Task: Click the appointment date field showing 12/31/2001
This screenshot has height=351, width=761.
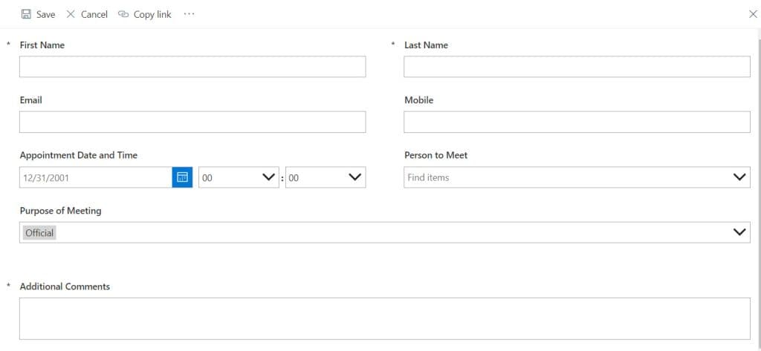Action: (x=96, y=177)
